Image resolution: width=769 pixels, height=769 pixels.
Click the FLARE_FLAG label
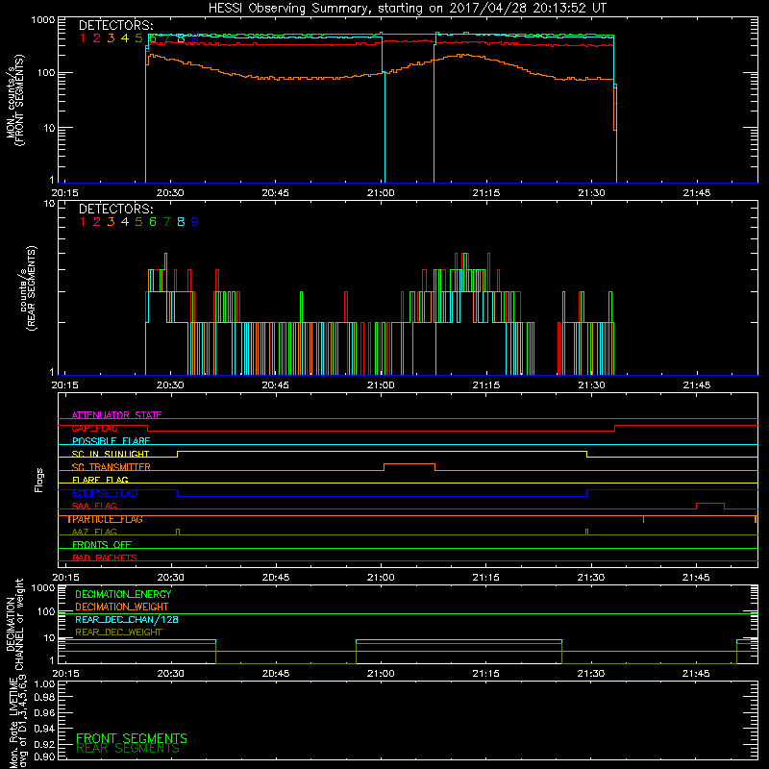point(100,480)
